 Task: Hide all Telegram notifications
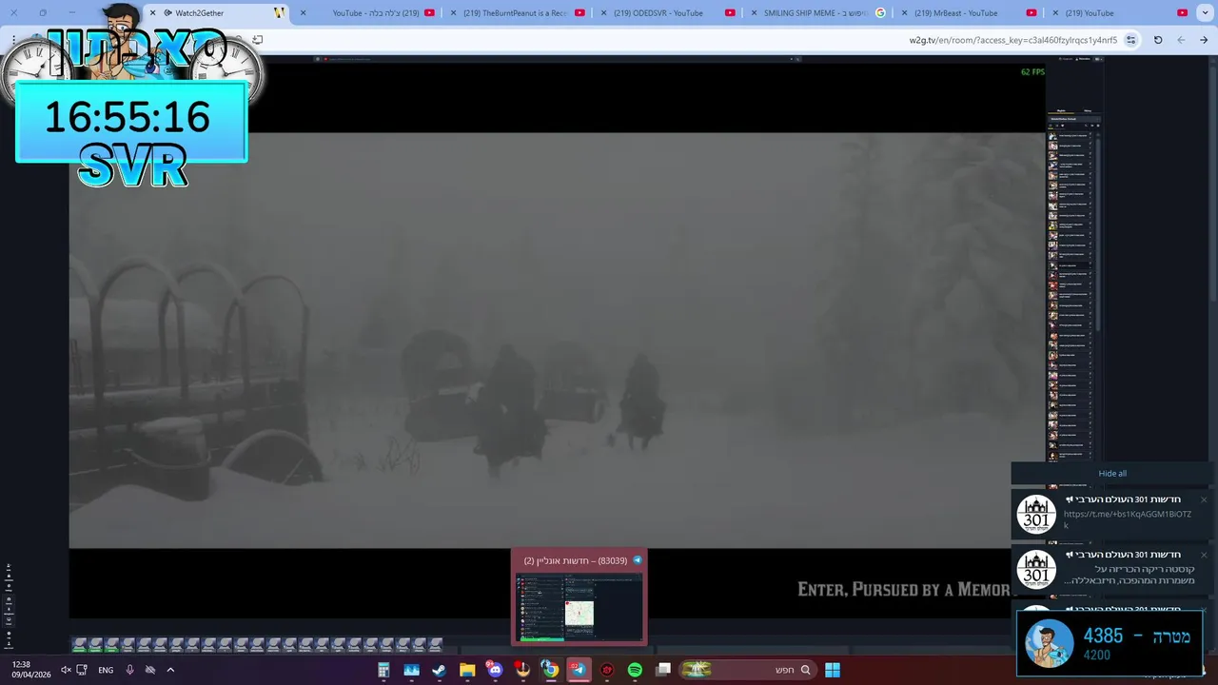(1112, 473)
